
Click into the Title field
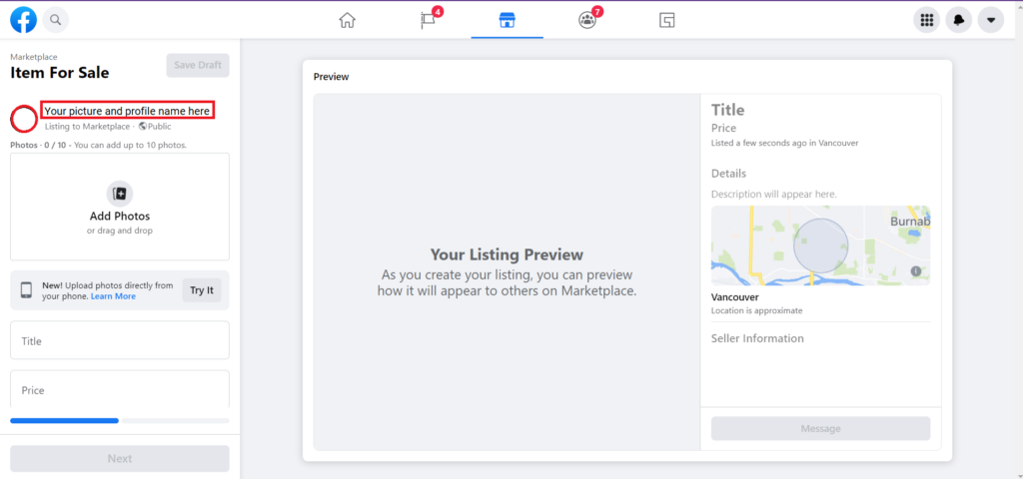coord(120,340)
